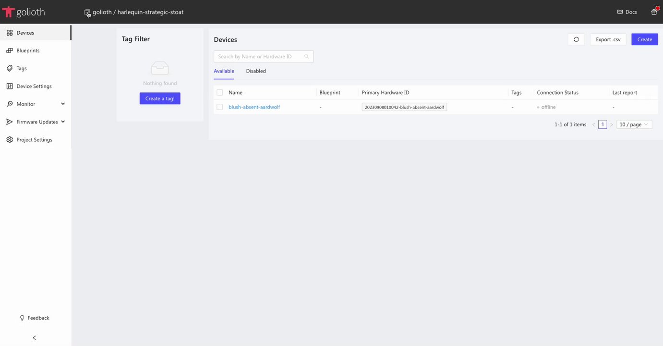Select the Available tab
The image size is (663, 346).
pos(224,71)
